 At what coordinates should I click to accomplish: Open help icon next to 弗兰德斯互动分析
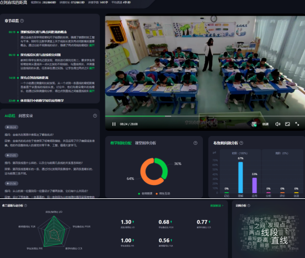[x=26, y=206]
